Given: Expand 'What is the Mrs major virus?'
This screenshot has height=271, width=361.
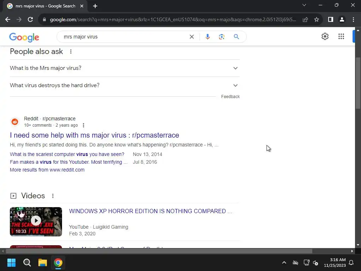Looking at the screenshot, I should pyautogui.click(x=125, y=68).
